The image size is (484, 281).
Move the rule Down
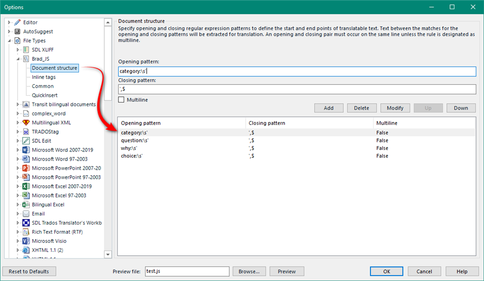tap(461, 108)
